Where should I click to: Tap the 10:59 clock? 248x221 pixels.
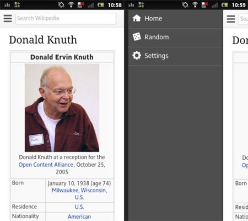point(239,5)
